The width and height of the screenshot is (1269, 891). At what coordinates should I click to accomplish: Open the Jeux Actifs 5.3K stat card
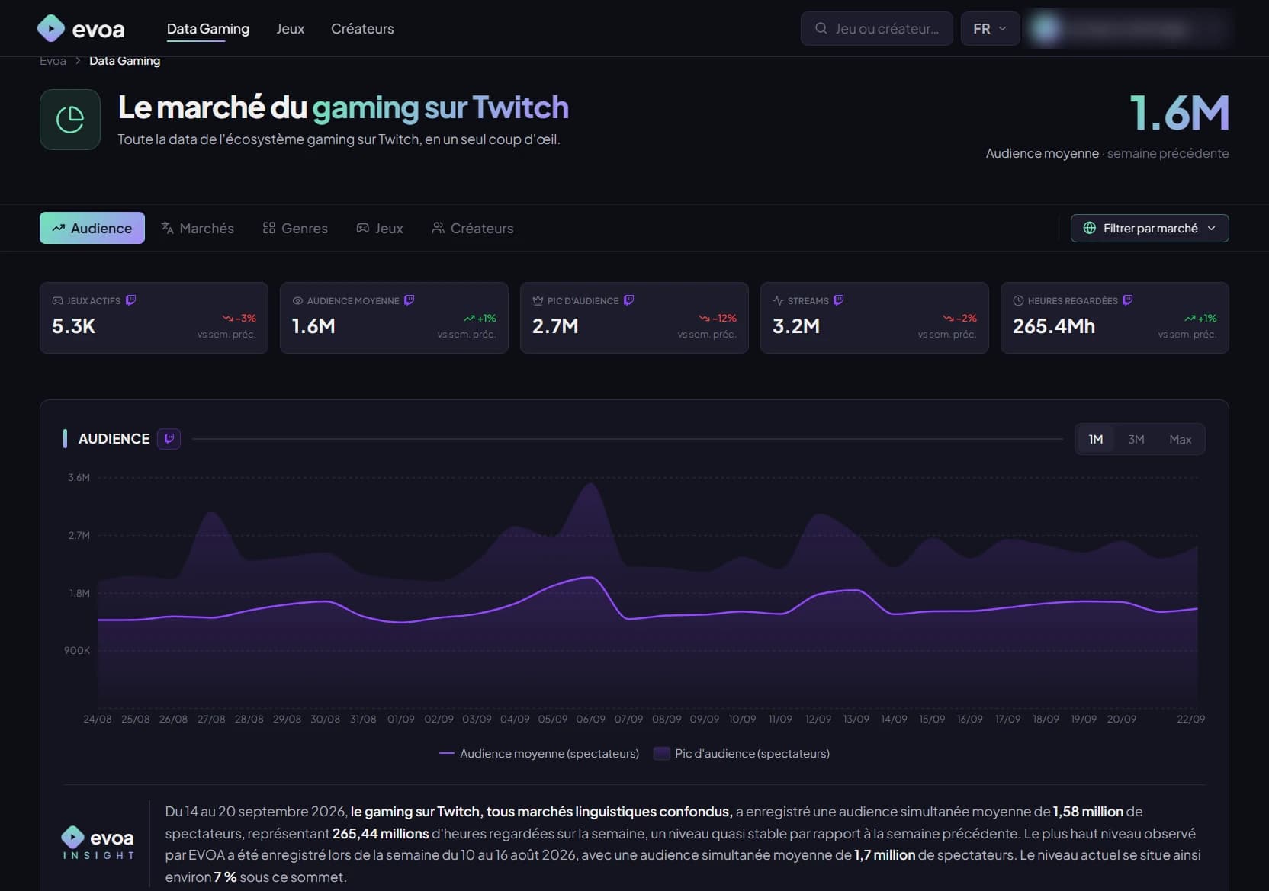point(154,318)
